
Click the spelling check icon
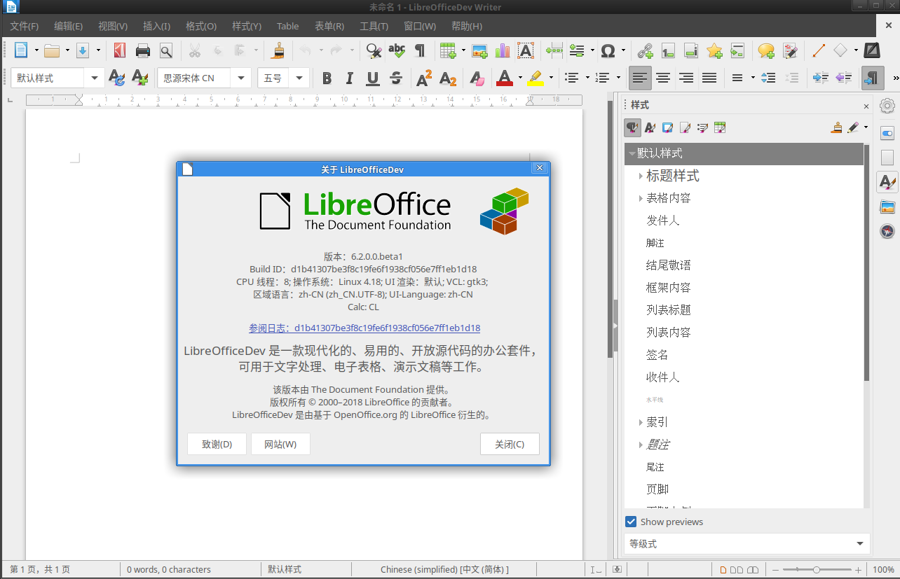coord(397,50)
